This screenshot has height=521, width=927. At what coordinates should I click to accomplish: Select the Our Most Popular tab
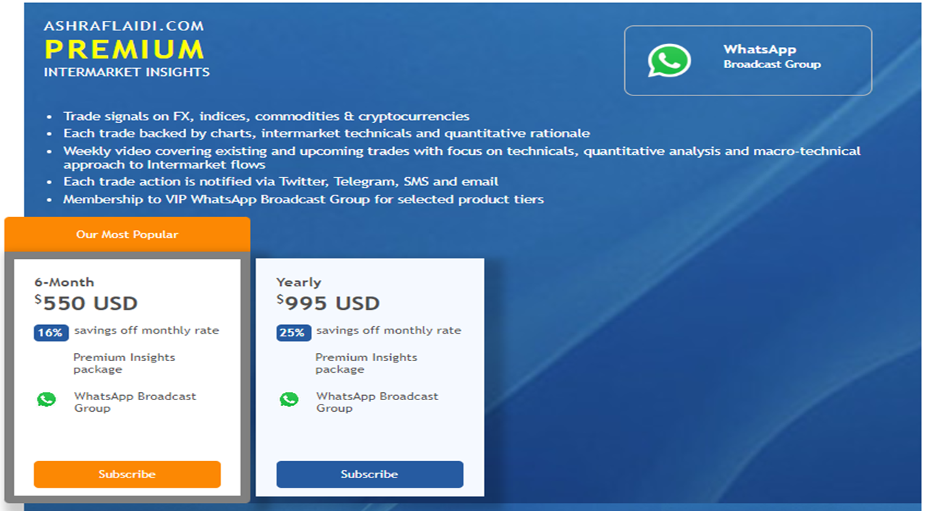[x=127, y=234]
